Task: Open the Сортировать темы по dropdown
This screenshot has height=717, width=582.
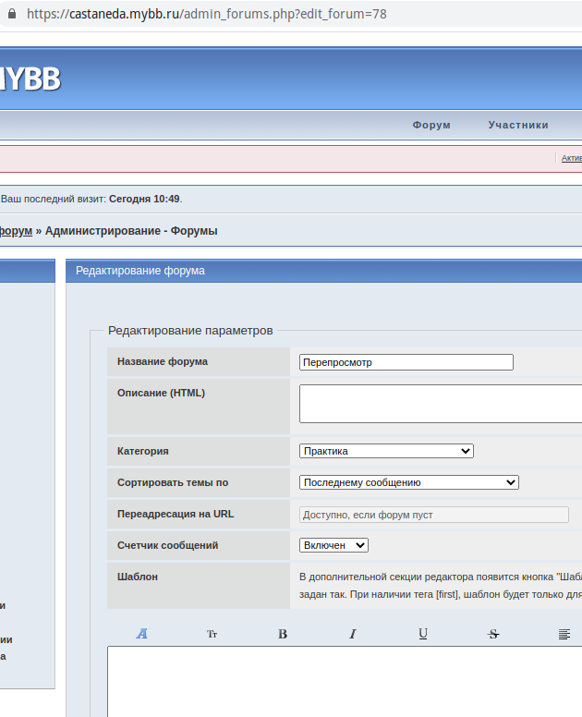Action: [409, 482]
